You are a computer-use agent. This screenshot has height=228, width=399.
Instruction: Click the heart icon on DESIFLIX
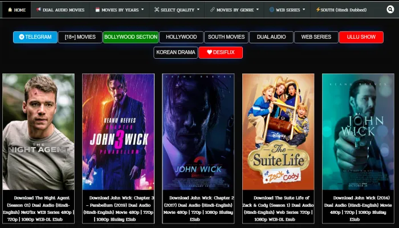(x=209, y=52)
